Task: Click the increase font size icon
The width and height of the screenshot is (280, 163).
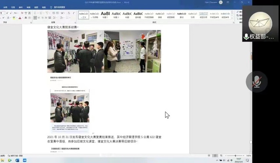Action: click(7, 13)
